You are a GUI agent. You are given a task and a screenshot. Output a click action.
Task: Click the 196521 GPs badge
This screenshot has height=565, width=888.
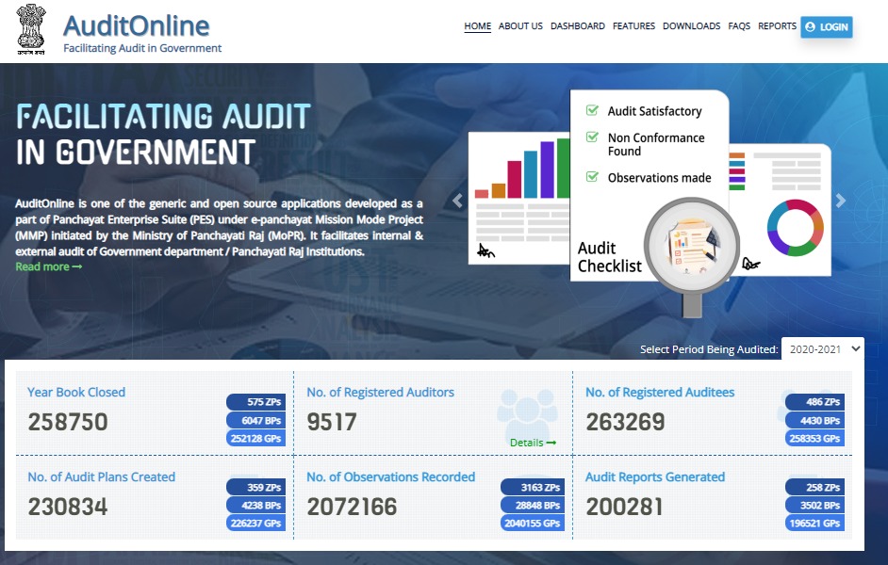(815, 524)
